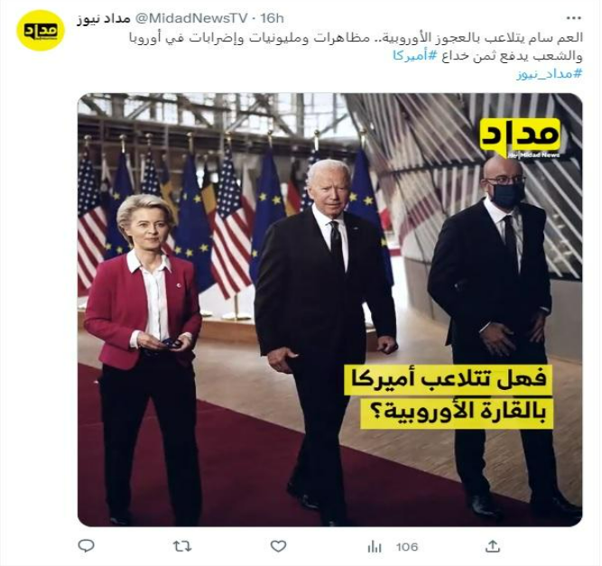The image size is (602, 566).
Task: Retweet this post using the arrows icon
Action: (x=182, y=545)
